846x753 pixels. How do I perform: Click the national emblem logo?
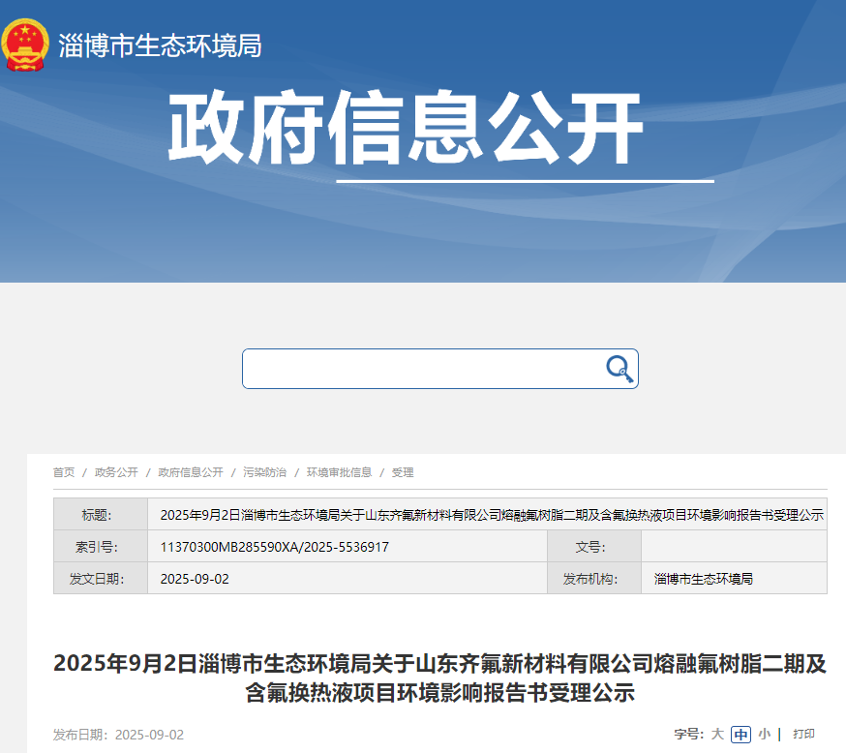[x=26, y=45]
